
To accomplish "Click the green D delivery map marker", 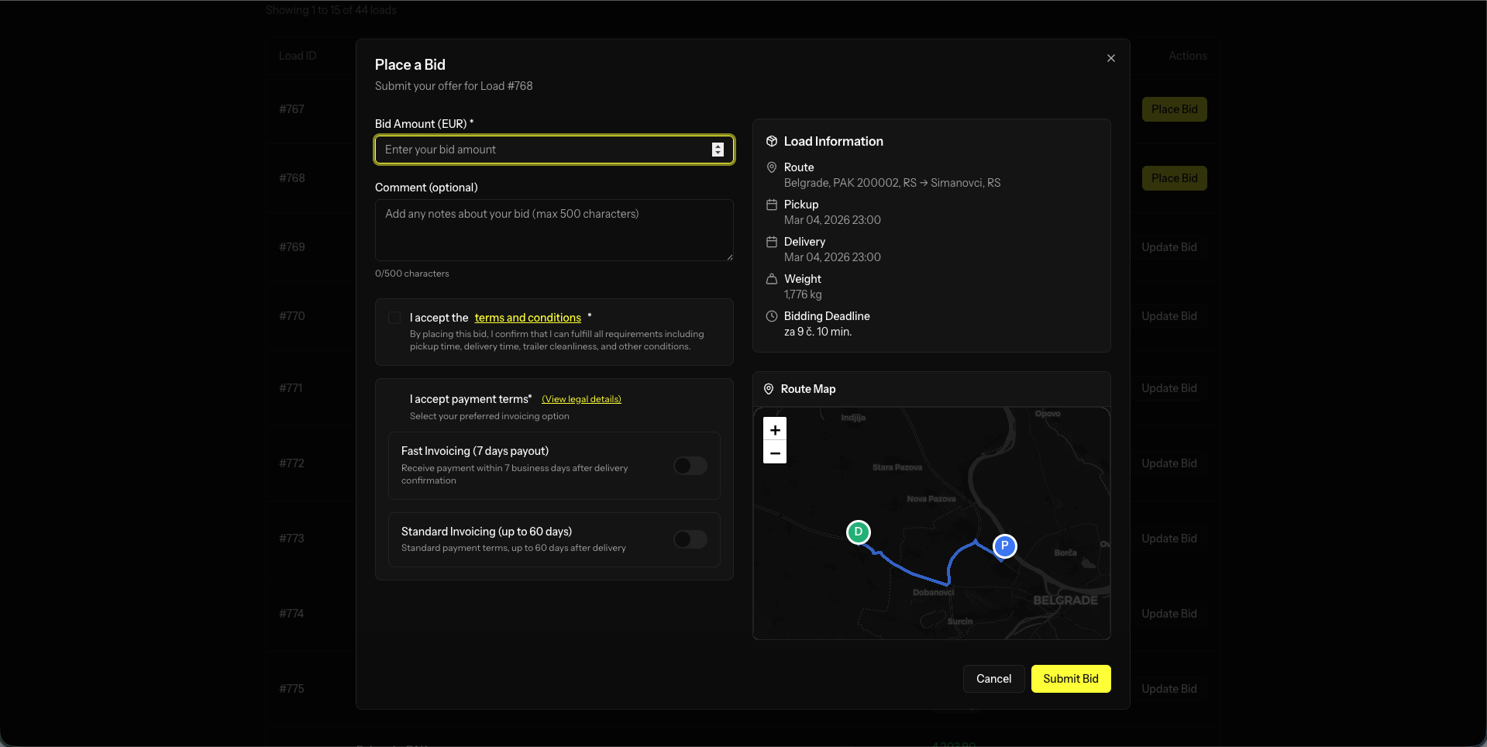I will click(858, 532).
